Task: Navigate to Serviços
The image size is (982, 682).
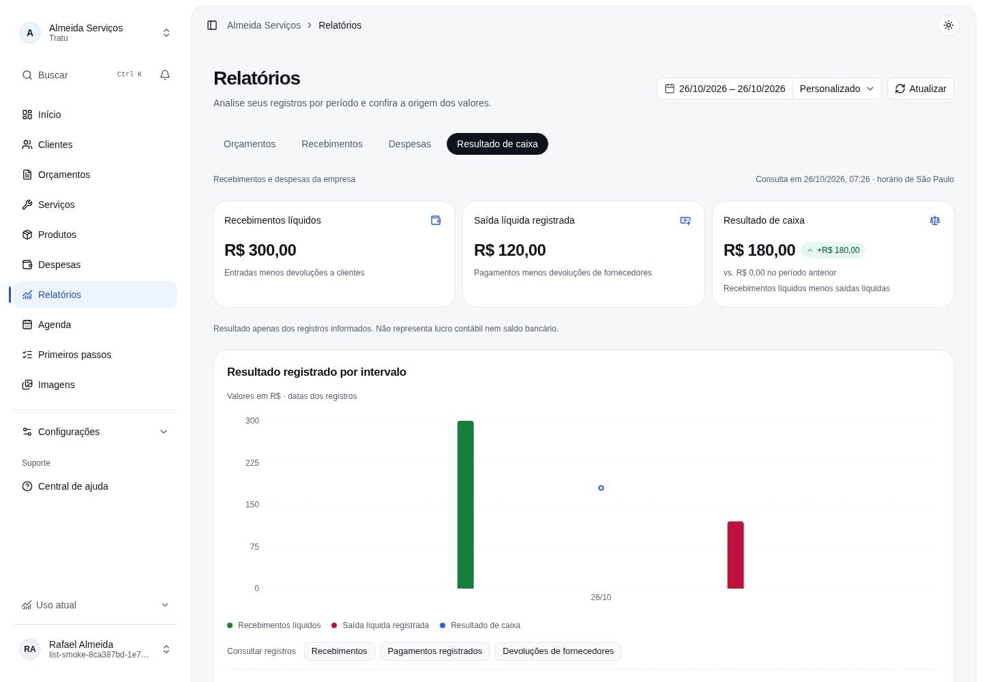Action: 95,205
